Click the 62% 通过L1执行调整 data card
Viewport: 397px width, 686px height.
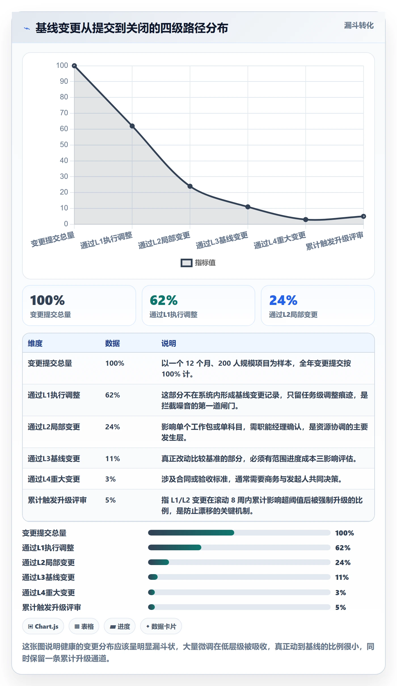pyautogui.click(x=198, y=306)
